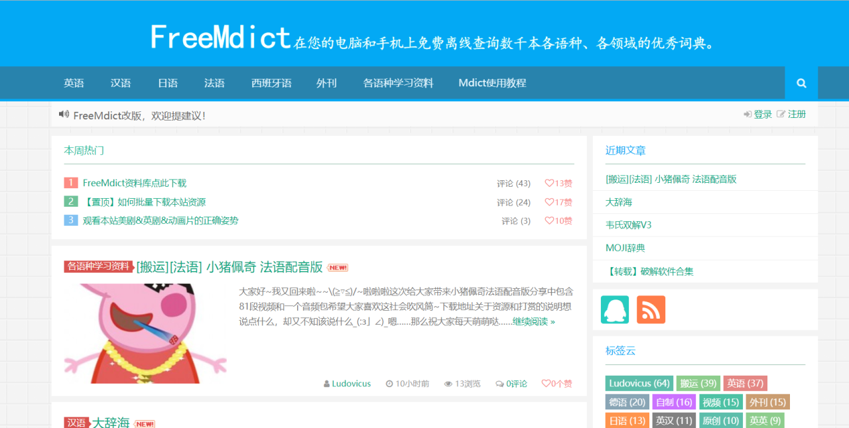
Task: Click the red 汉语 category badge
Action: pyautogui.click(x=76, y=423)
